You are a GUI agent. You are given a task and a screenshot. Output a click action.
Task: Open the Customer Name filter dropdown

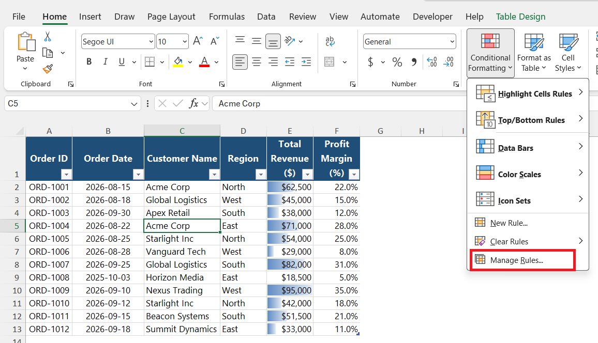214,175
